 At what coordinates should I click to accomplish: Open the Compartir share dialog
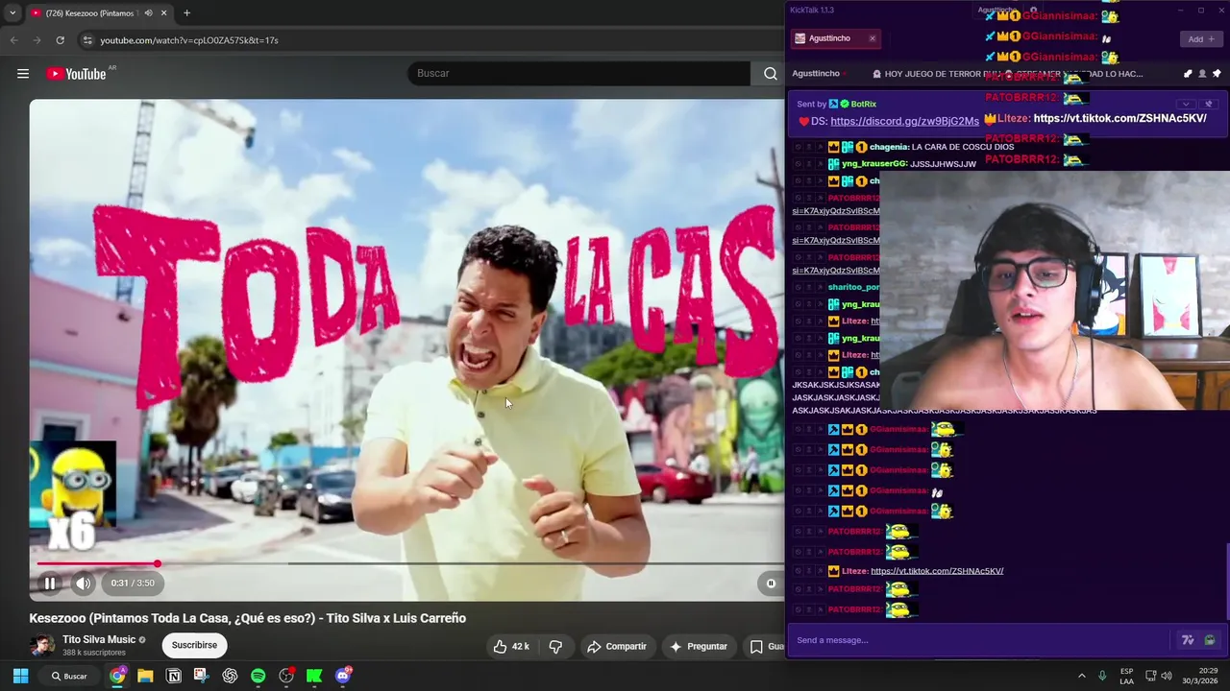(x=617, y=646)
